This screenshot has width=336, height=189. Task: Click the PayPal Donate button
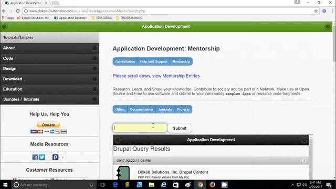tap(48, 125)
